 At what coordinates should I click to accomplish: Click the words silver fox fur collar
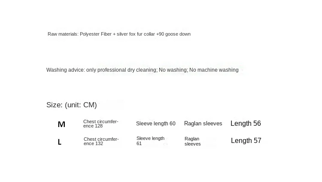pyautogui.click(x=136, y=34)
